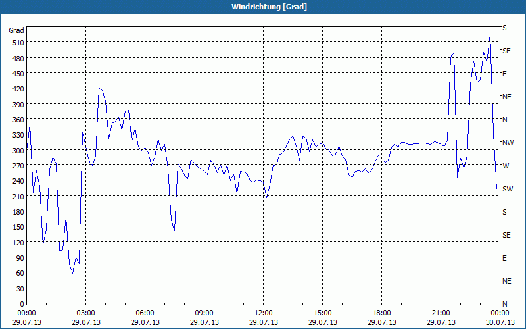Viewport: 526px width, 329px height.
Task: Click the 21:00 time label
Action: 441,313
